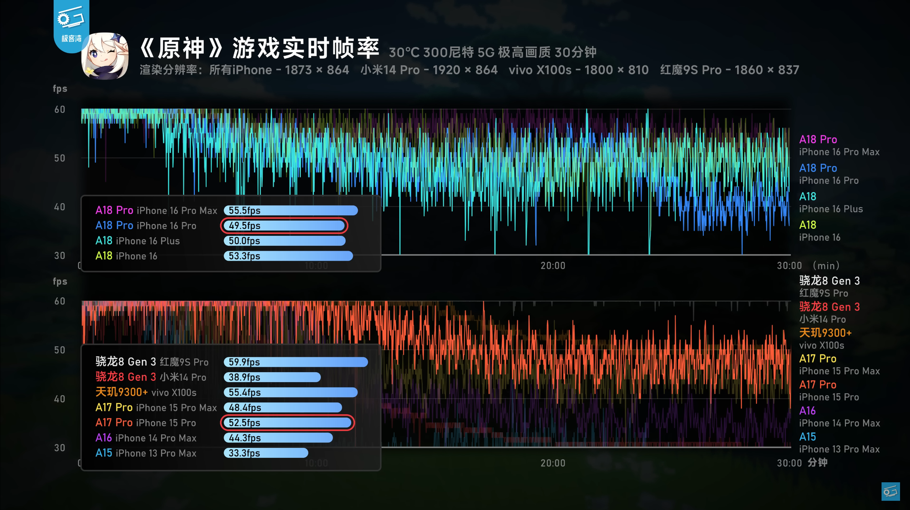The height and width of the screenshot is (510, 910).
Task: Select the 38.9fps bar for 小米14 Pro
Action: tap(272, 377)
